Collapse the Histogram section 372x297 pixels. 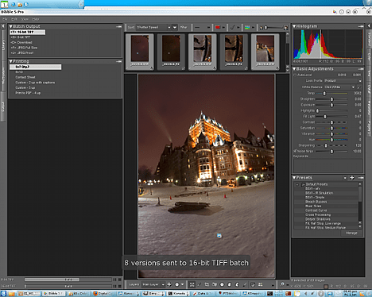coord(294,26)
